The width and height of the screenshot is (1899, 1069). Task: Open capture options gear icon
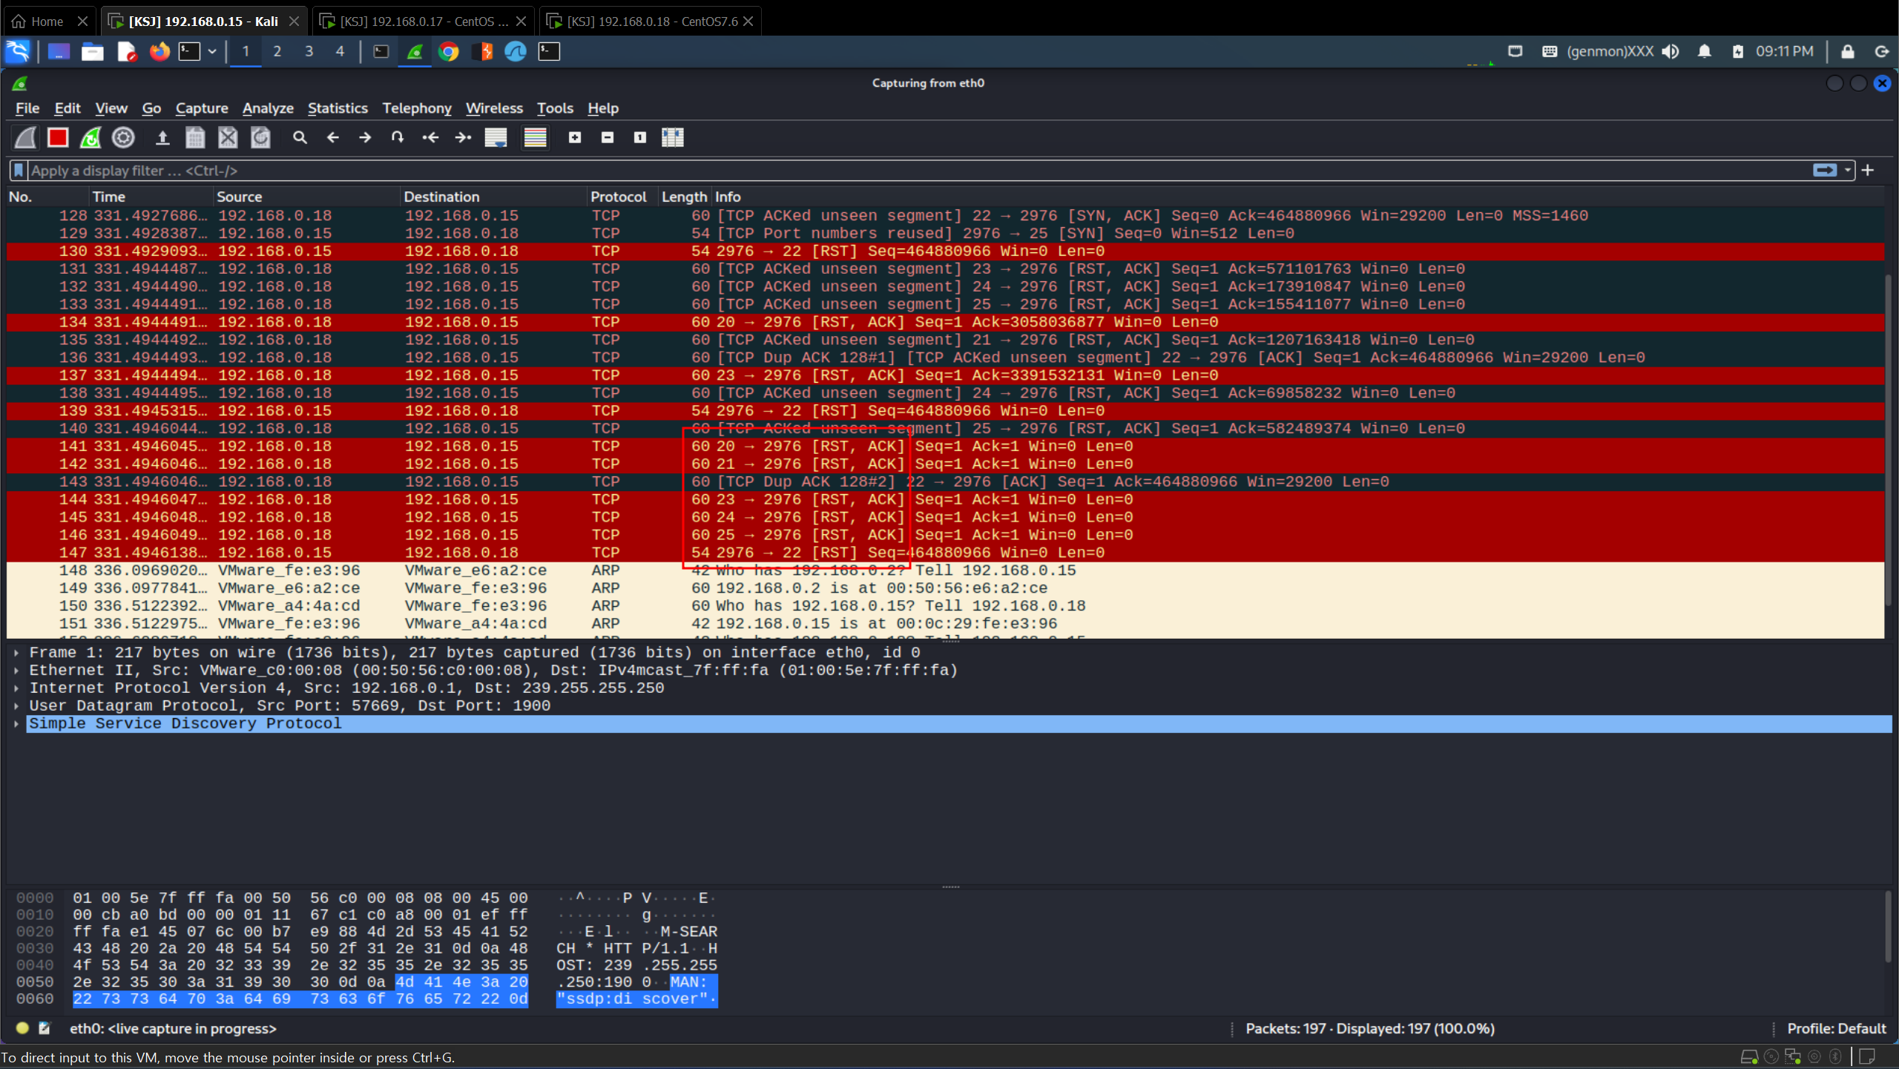123,137
